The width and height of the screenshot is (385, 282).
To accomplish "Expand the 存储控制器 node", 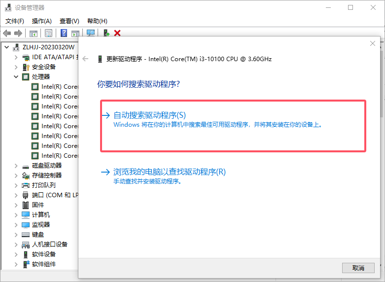I will [16, 176].
